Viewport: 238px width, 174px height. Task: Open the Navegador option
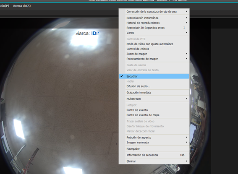[154, 149]
